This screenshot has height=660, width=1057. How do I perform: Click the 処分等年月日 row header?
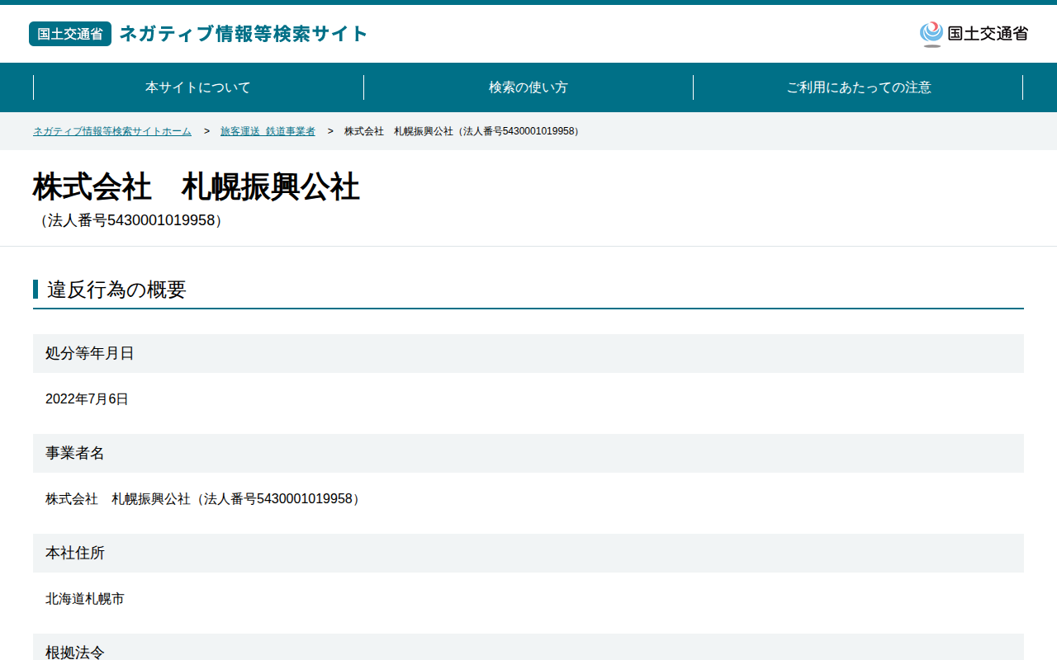point(528,353)
